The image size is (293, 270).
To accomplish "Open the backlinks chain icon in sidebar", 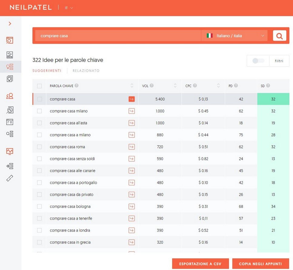I will coord(10,178).
